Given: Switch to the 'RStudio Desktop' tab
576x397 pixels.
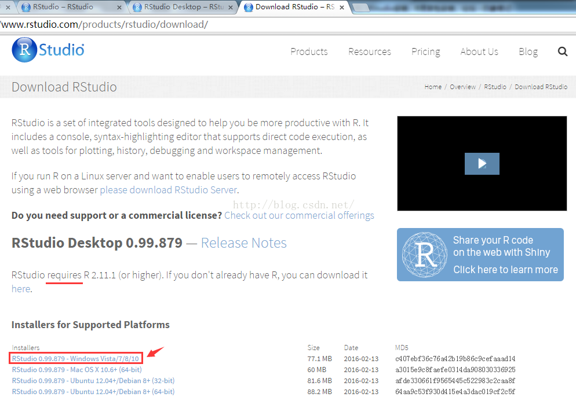Looking at the screenshot, I should (183, 7).
